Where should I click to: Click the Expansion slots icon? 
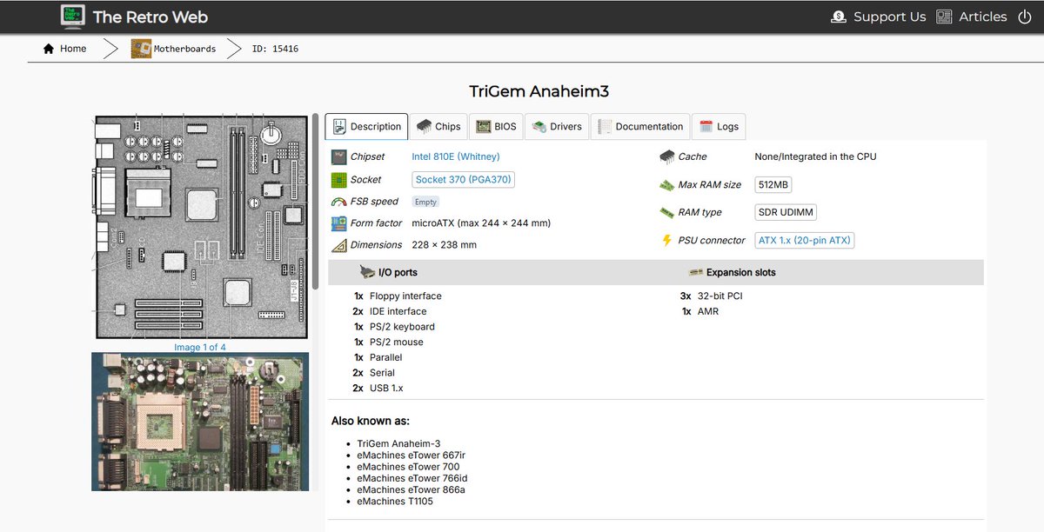(x=696, y=272)
